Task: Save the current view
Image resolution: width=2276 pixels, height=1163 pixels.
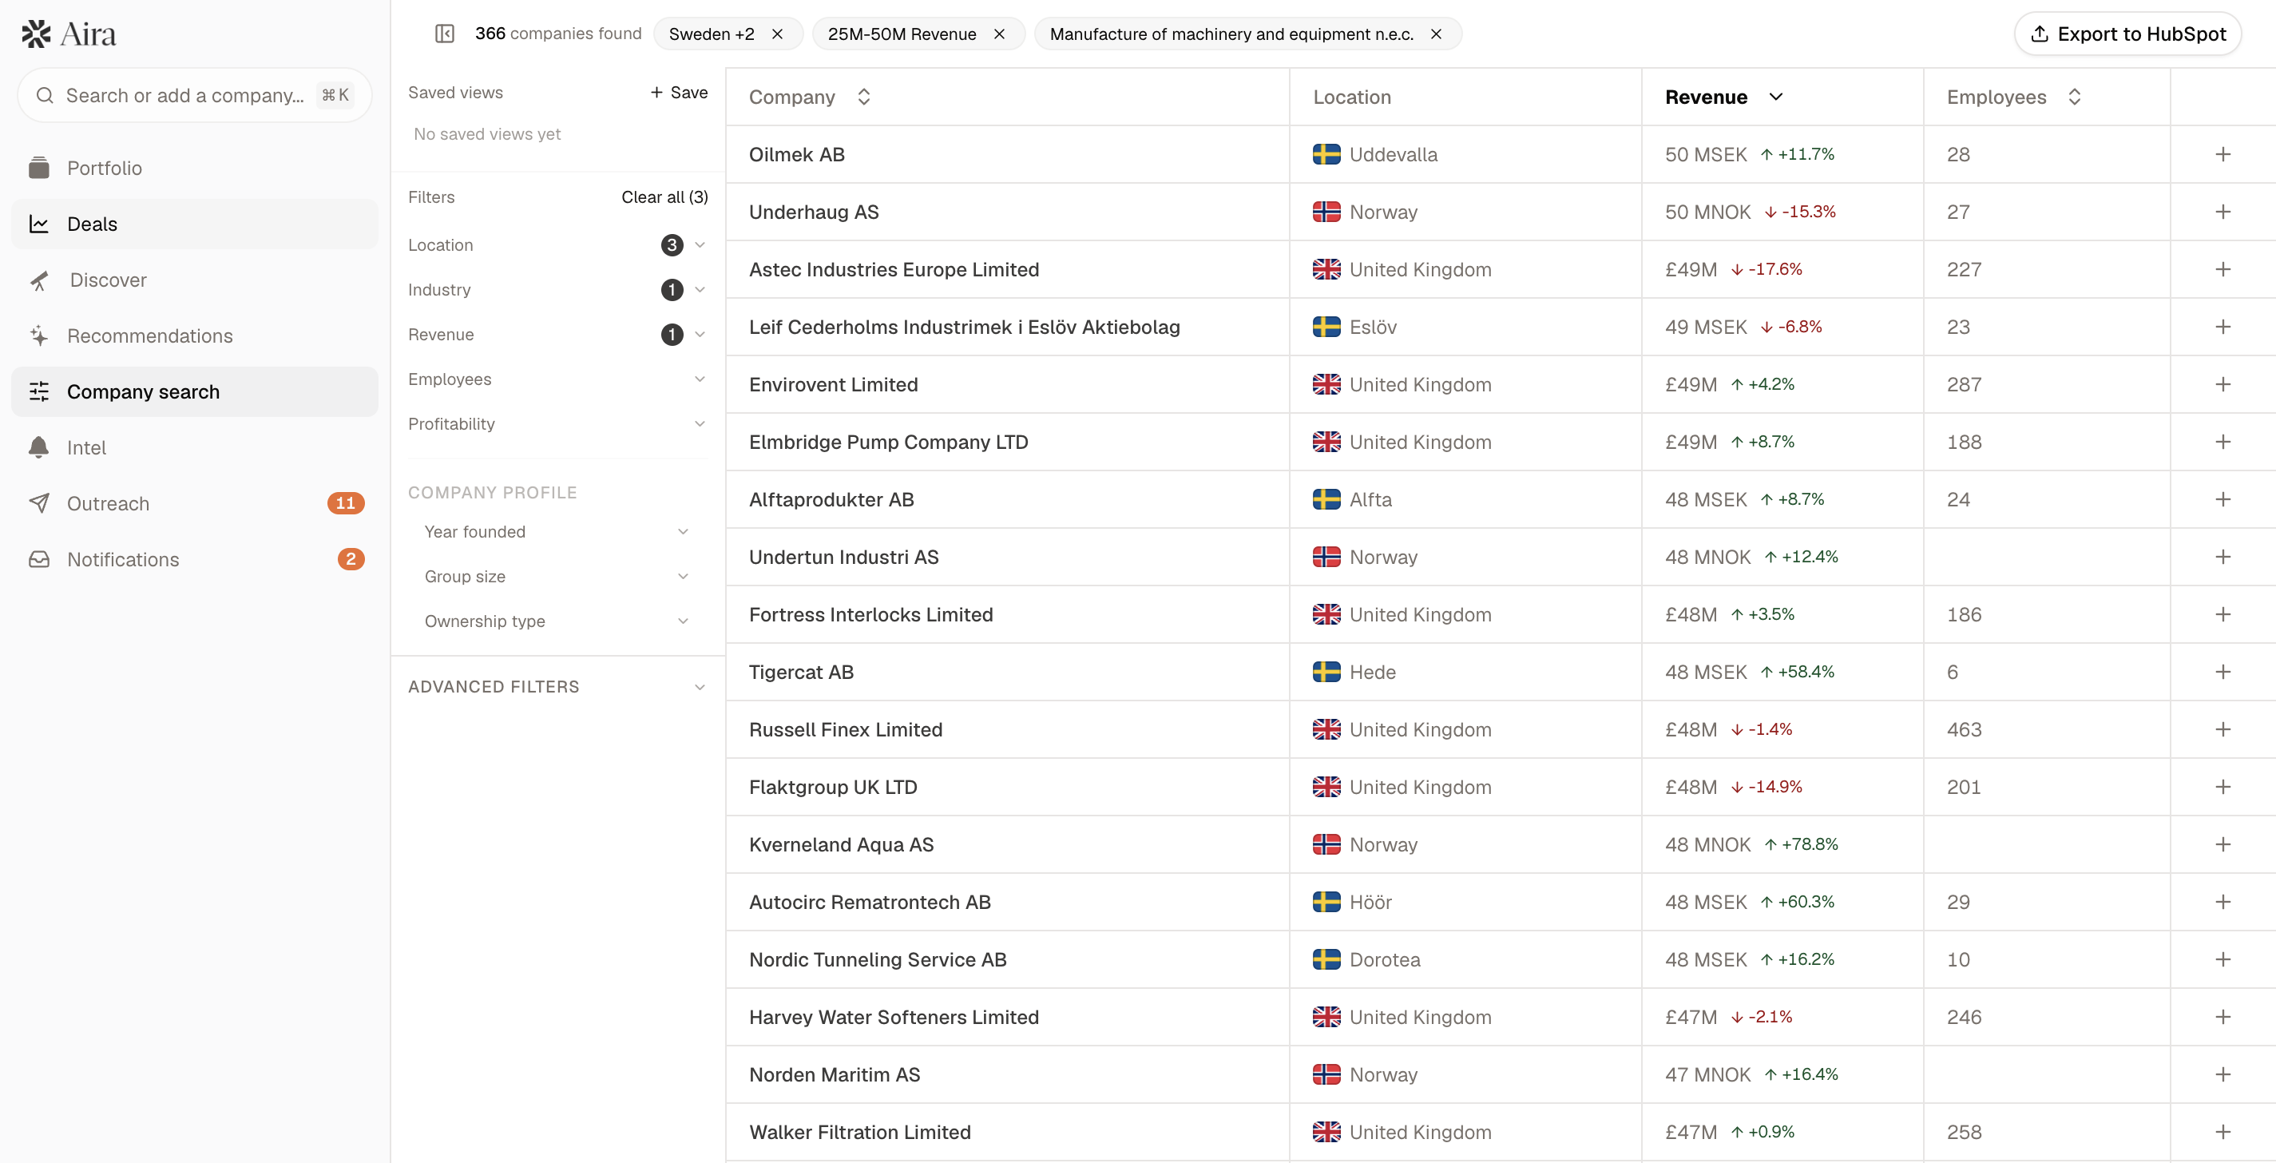Action: coord(679,93)
